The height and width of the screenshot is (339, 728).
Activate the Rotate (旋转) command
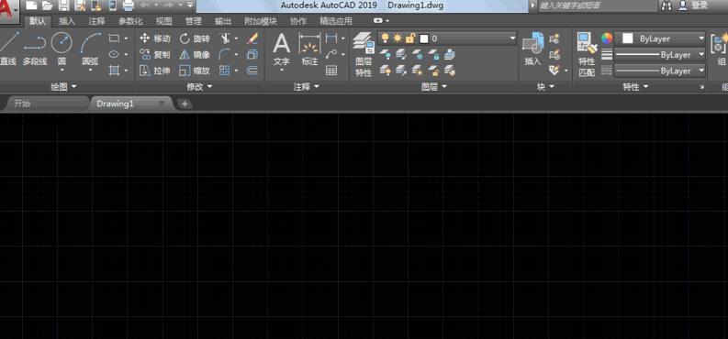195,38
